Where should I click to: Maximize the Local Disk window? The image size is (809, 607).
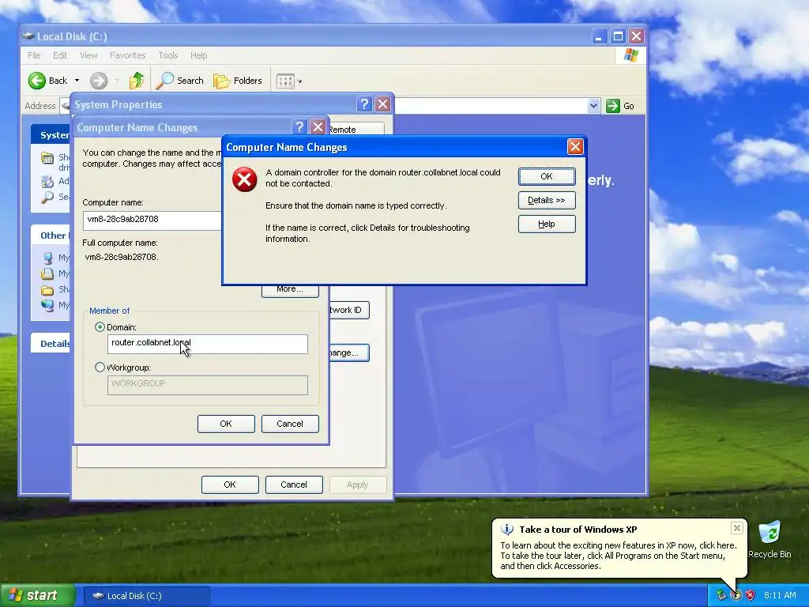618,36
